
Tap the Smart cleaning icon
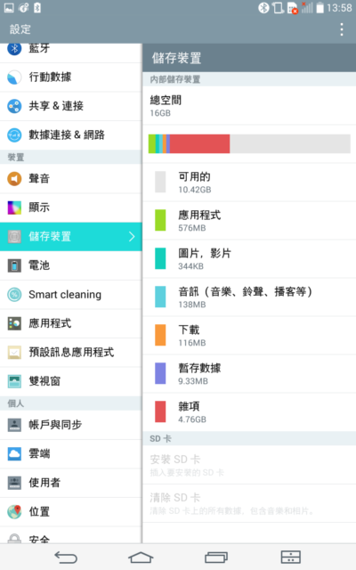pyautogui.click(x=14, y=295)
